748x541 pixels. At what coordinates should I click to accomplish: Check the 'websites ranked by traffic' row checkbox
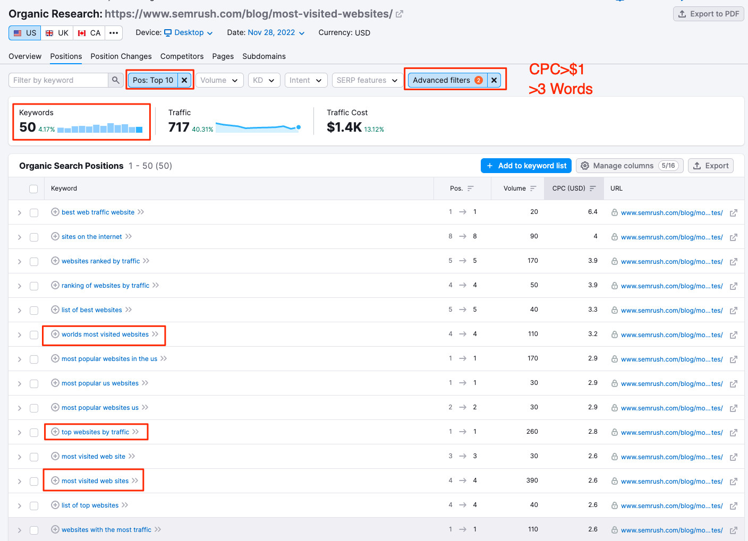click(x=34, y=262)
